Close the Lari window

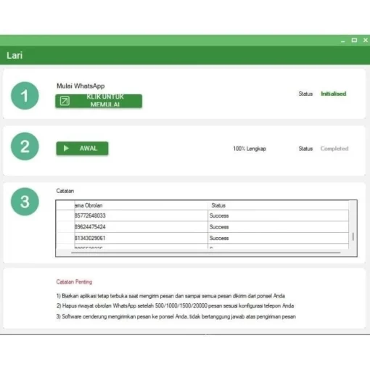[x=366, y=40]
